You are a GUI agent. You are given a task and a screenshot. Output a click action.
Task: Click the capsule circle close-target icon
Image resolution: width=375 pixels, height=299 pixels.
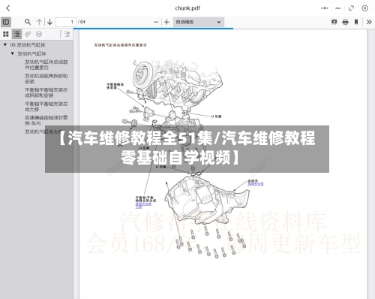coord(364,8)
